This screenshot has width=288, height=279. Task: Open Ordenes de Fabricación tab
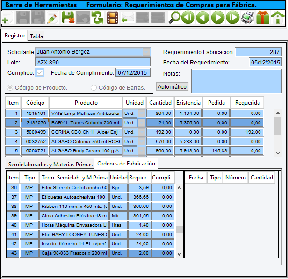(126, 164)
